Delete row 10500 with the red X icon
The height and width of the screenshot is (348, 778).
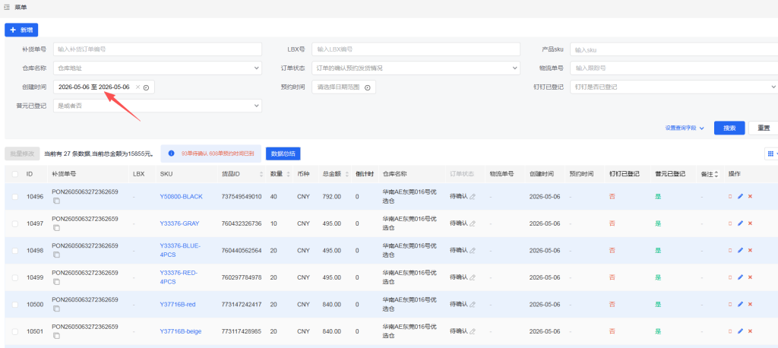point(750,305)
